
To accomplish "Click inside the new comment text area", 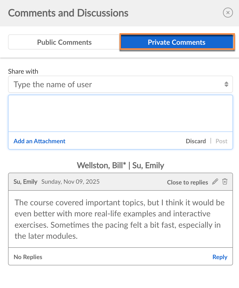I will tap(121, 113).
